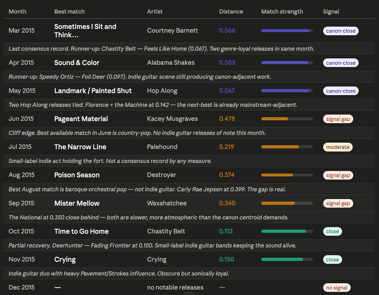Image resolution: width=379 pixels, height=295 pixels.
Task: Click the Match strength column header
Action: click(x=282, y=11)
